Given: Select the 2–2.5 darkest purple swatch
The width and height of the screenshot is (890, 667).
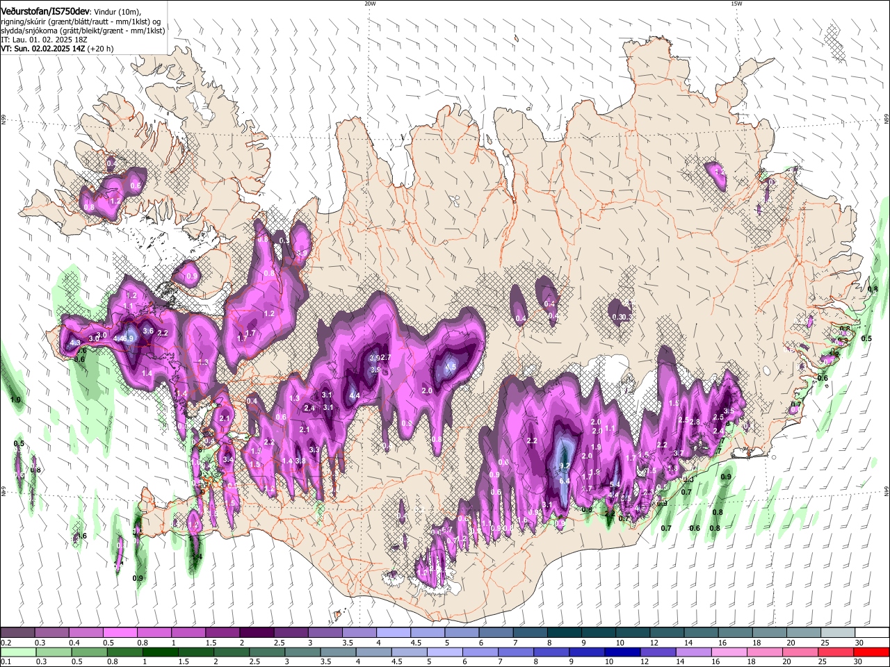Looking at the screenshot, I should [256, 633].
